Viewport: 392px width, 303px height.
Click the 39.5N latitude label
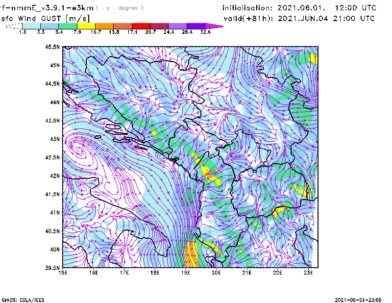point(52,268)
